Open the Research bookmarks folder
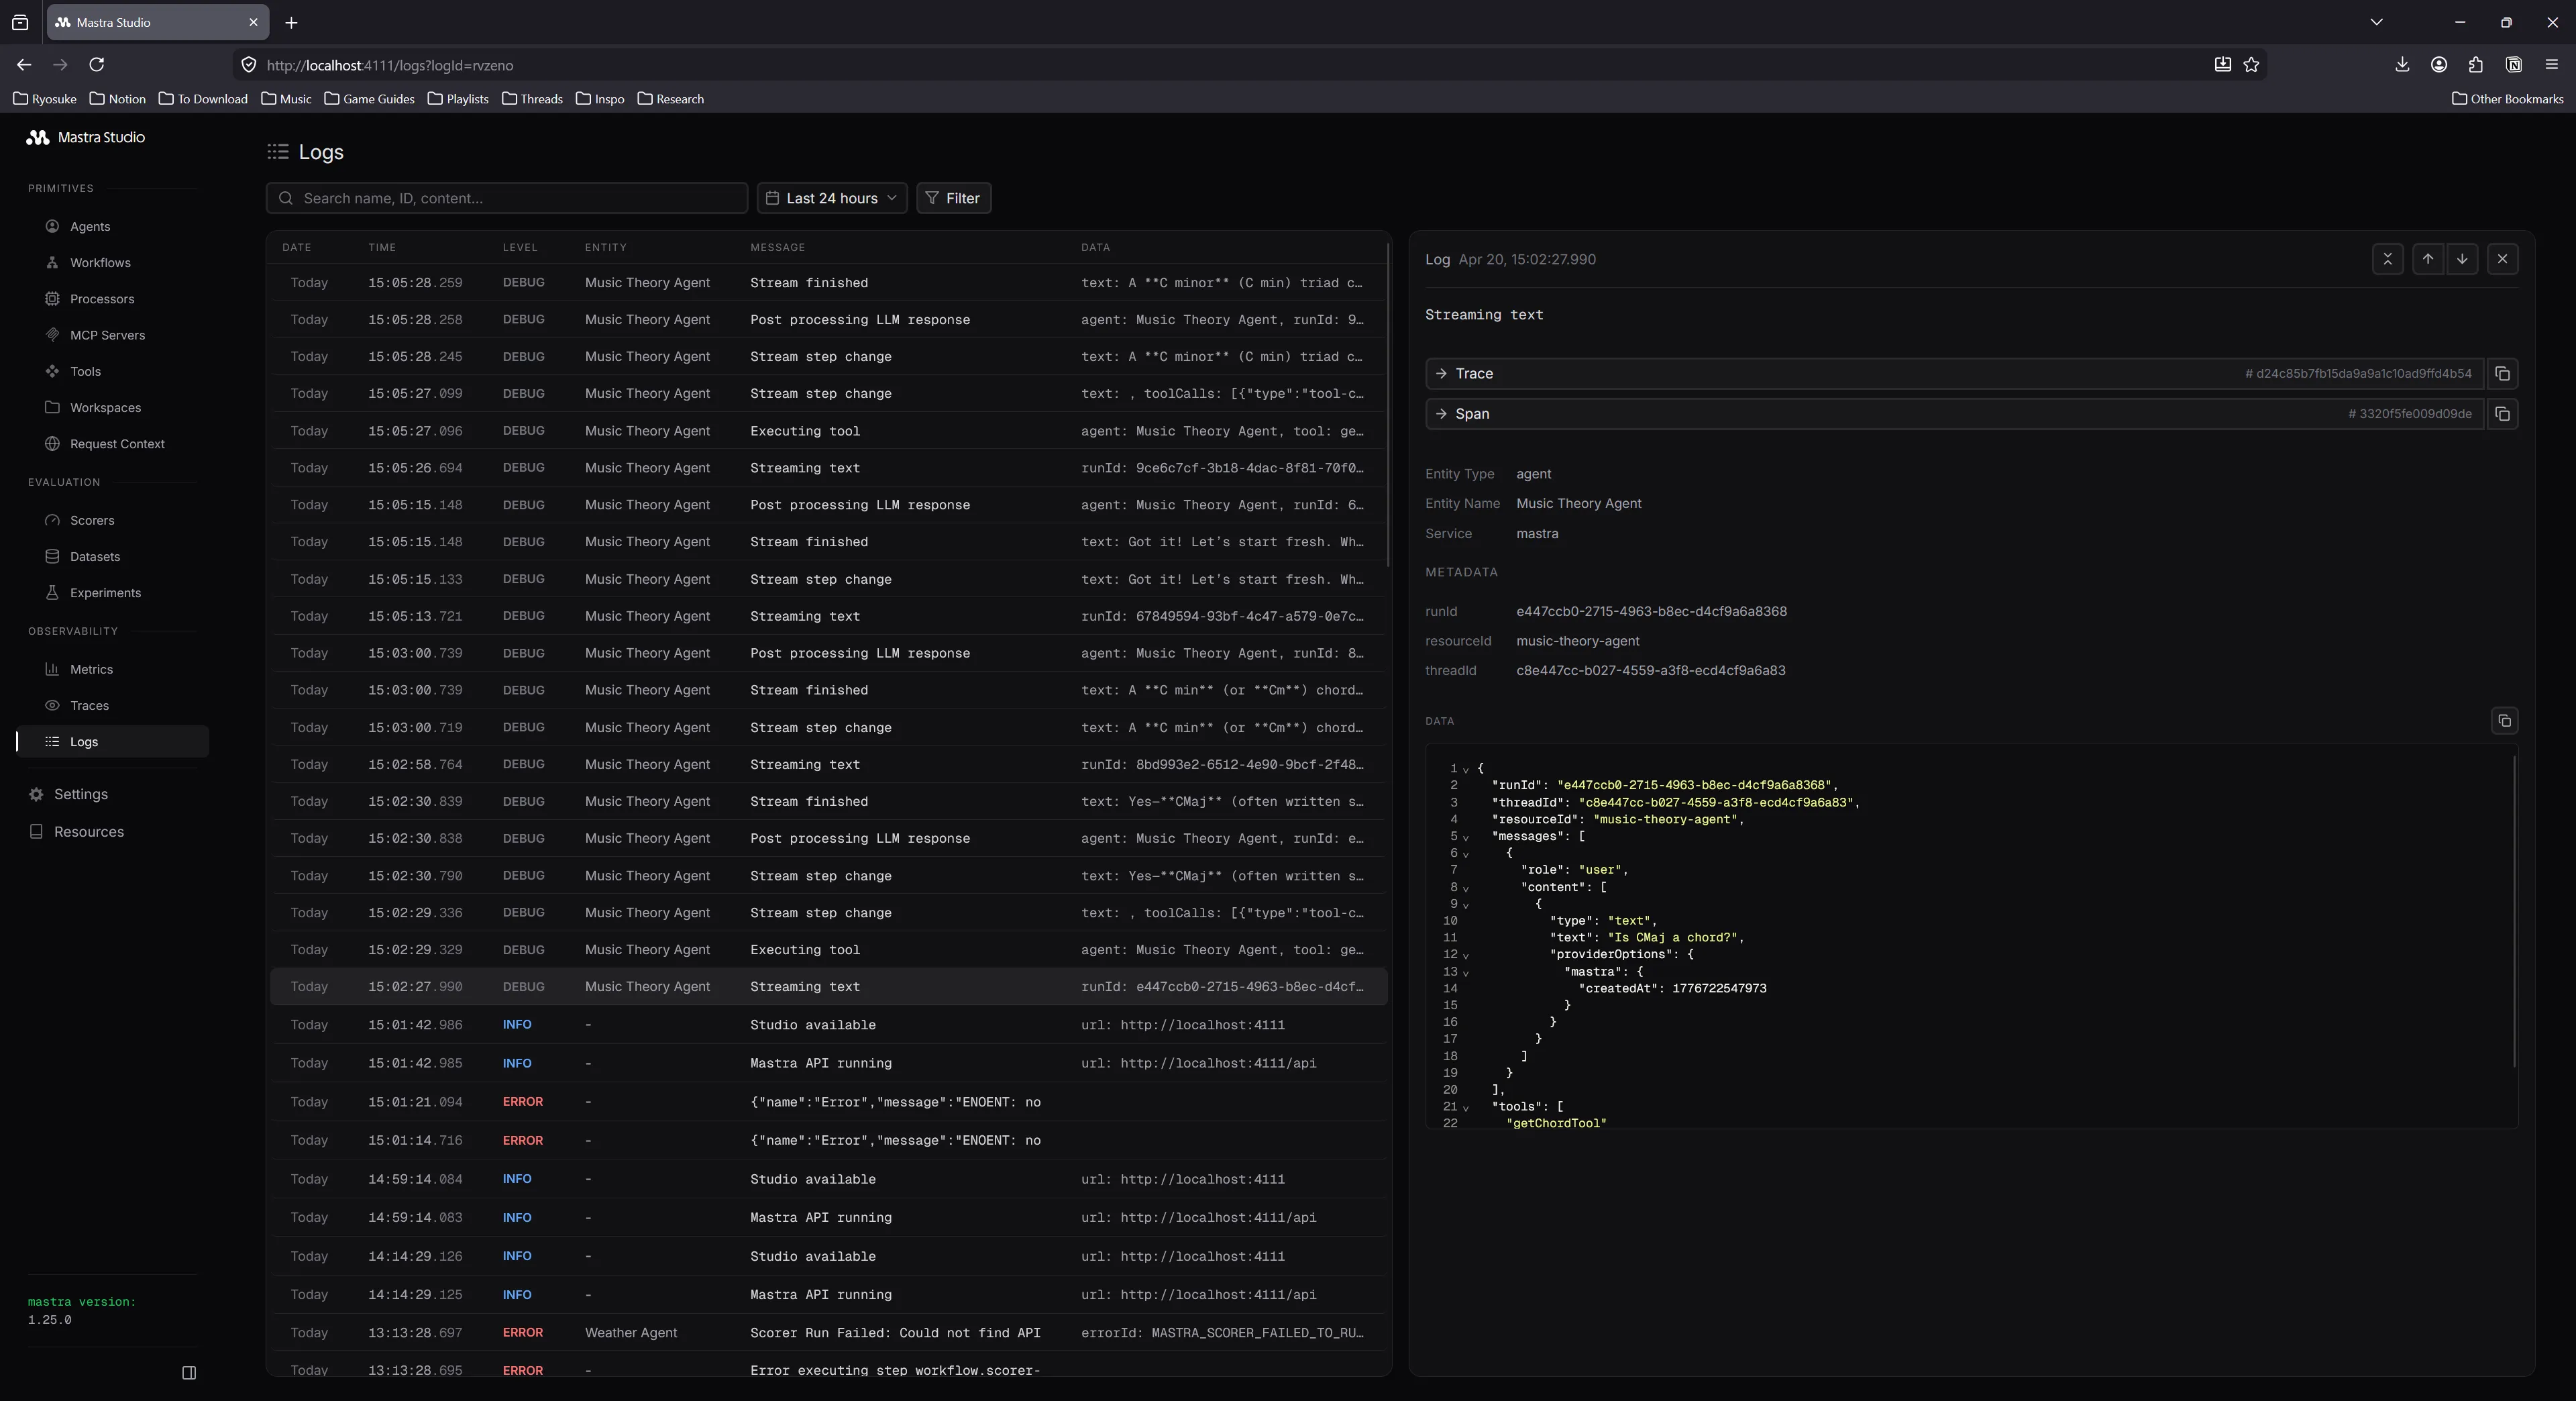The image size is (2576, 1401). 672,98
